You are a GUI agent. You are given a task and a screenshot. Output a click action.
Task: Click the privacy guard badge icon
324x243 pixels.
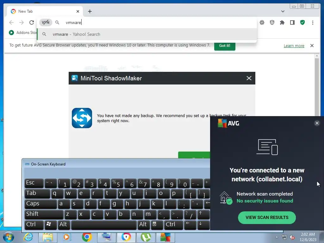[x=262, y=22]
